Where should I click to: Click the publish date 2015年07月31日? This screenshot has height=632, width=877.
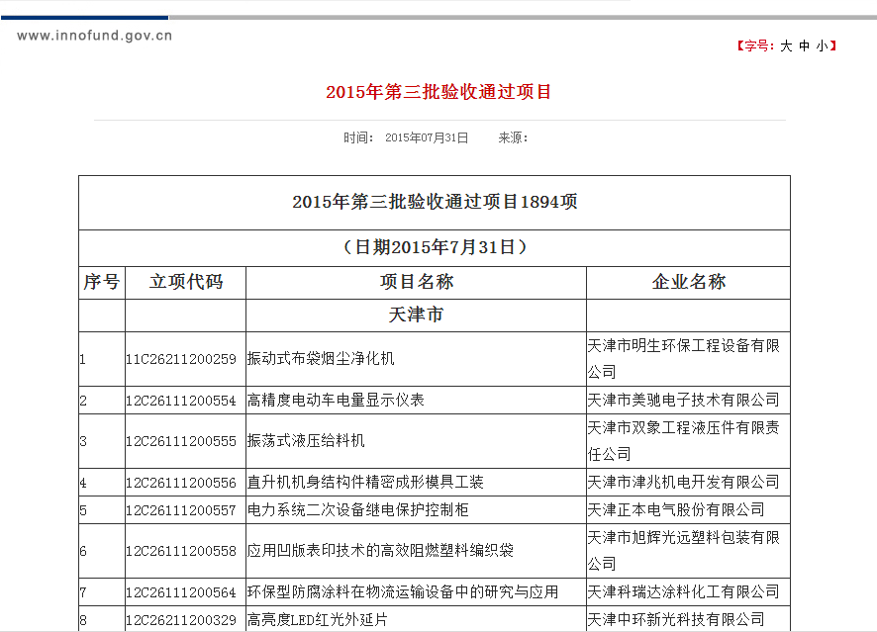click(427, 137)
